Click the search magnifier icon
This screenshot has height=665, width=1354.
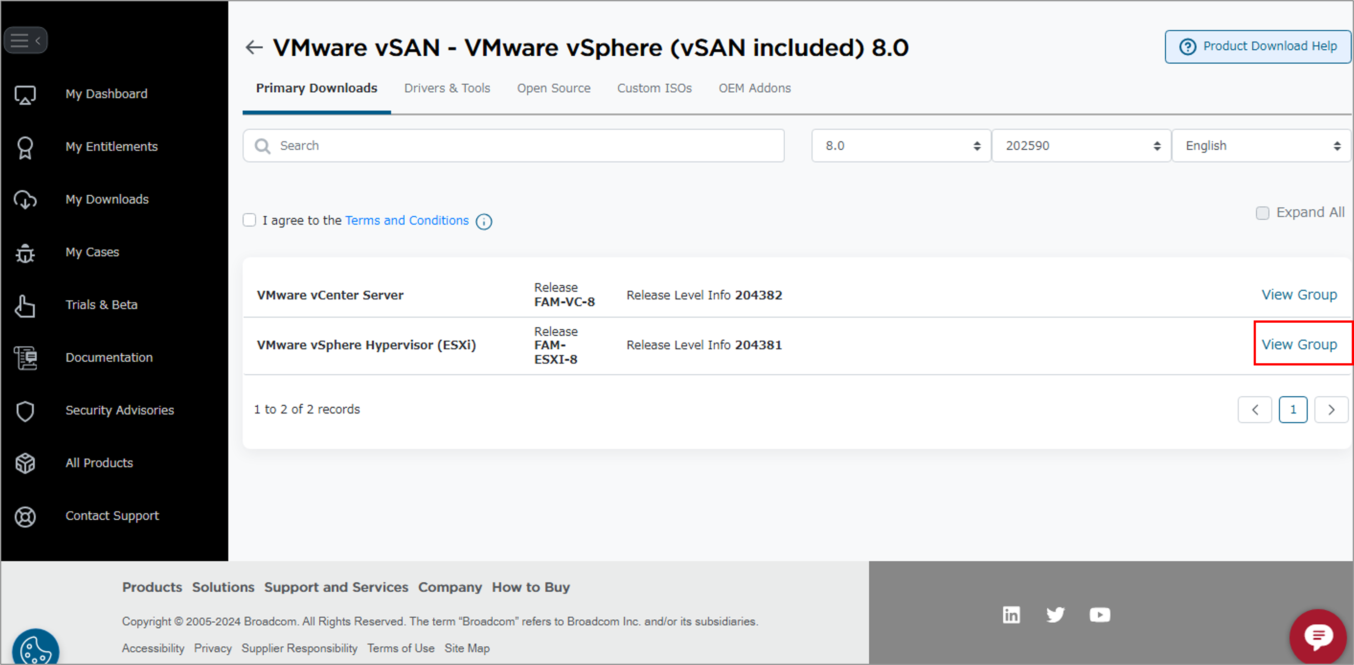tap(262, 146)
